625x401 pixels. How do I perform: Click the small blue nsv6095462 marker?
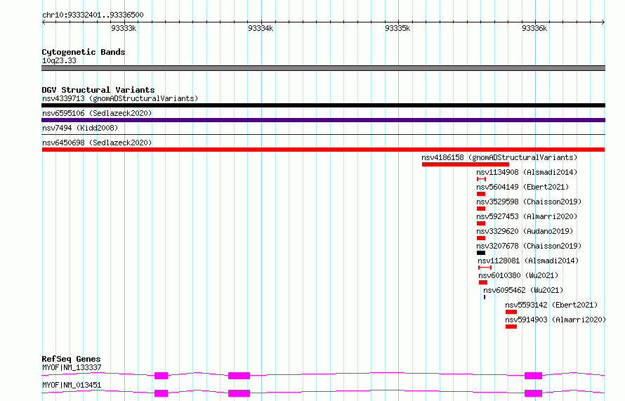point(485,297)
